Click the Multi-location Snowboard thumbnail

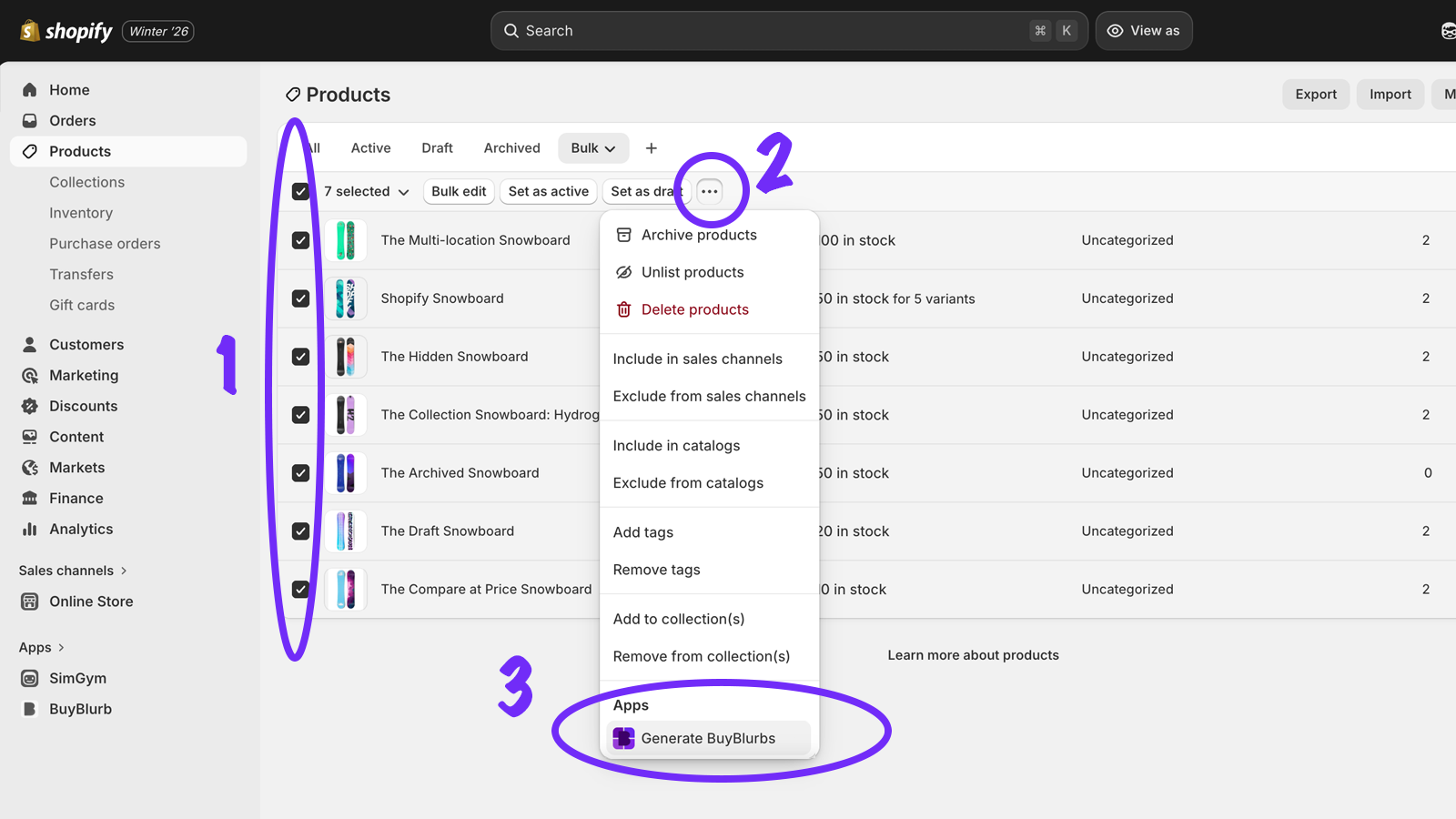point(347,239)
